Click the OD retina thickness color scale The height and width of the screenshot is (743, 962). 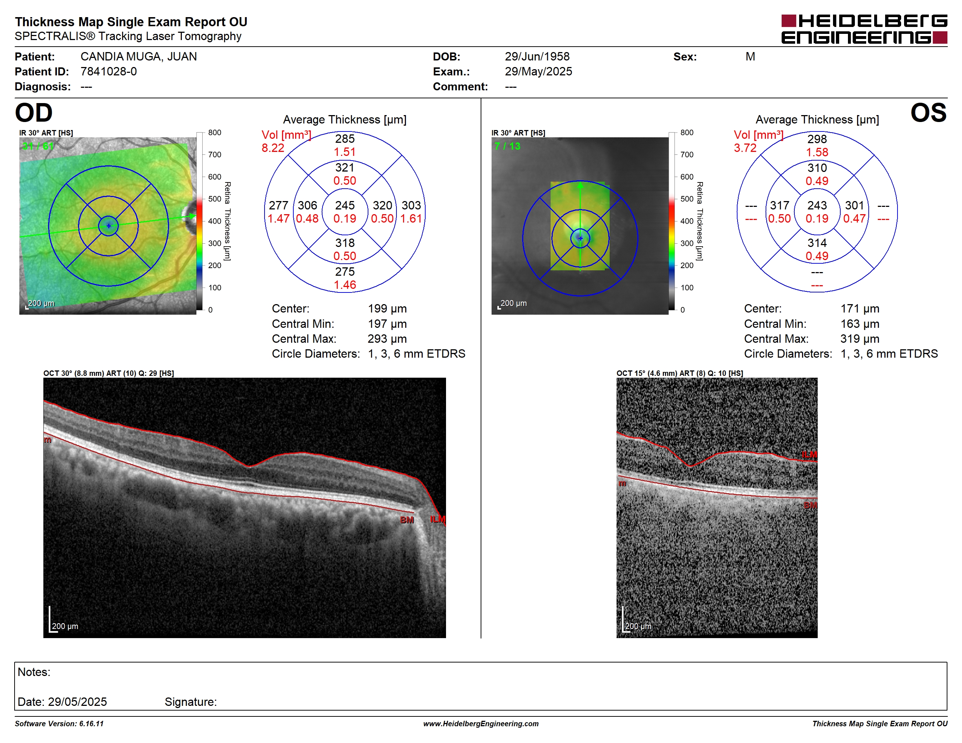point(200,221)
